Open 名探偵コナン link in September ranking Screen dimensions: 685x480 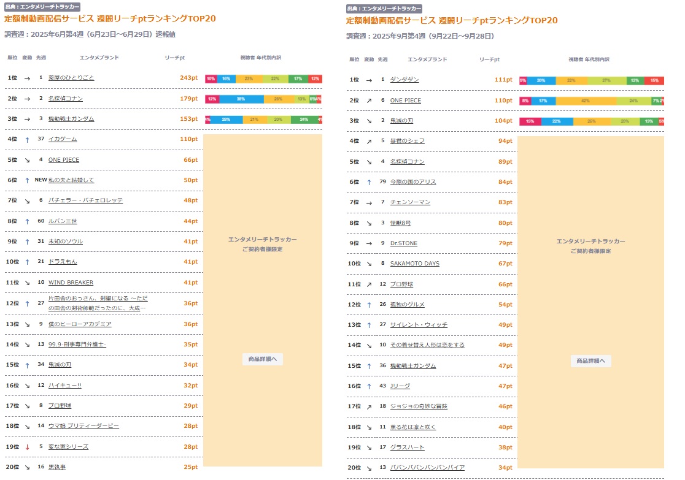click(x=407, y=161)
